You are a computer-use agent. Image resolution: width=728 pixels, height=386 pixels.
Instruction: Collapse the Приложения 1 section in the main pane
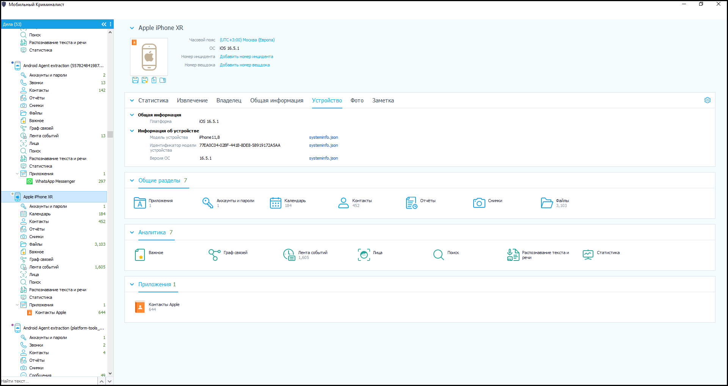coord(132,284)
